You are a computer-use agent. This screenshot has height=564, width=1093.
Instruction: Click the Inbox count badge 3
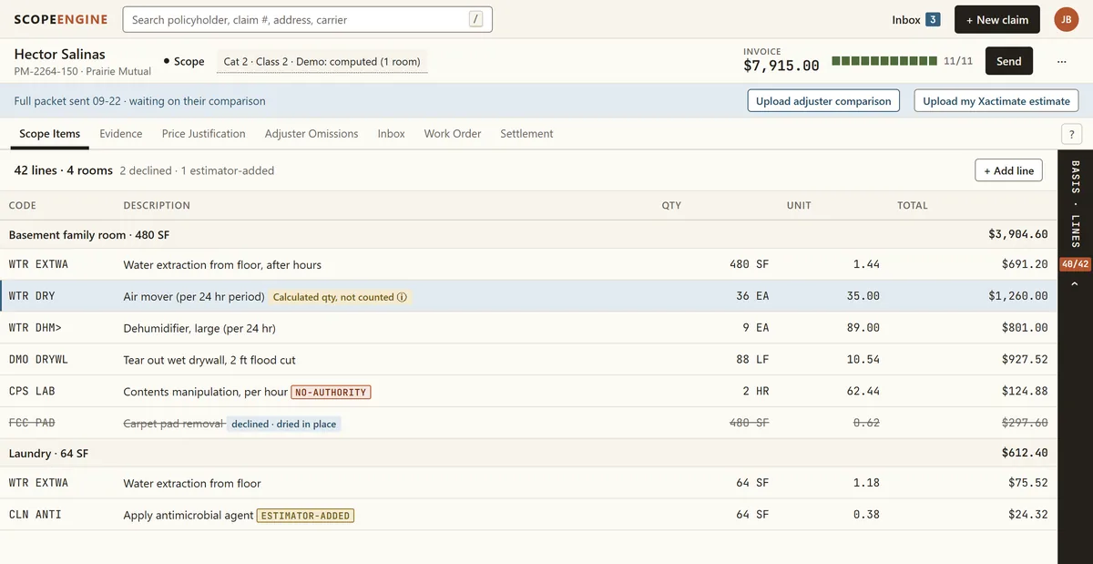click(x=933, y=19)
